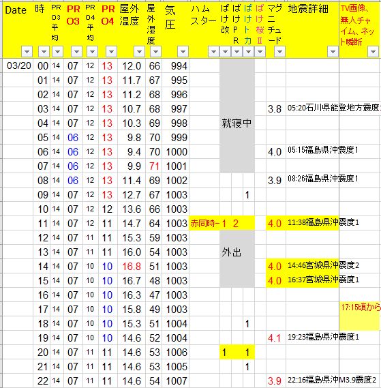Open the 地震詳細 column filter dropdown
The width and height of the screenshot is (381, 388).
(333, 52)
